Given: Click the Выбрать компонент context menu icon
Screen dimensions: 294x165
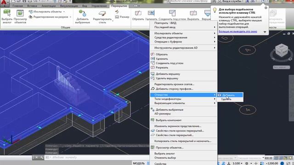Looking at the screenshot, I should 153,120.
